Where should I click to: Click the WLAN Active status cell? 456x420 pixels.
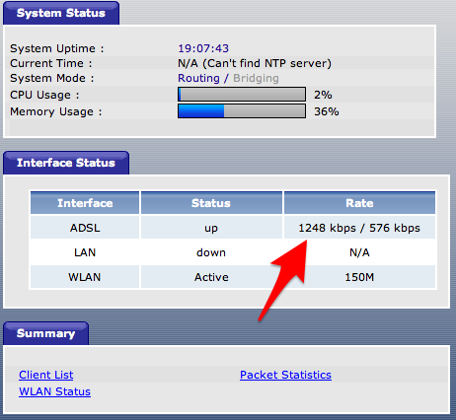tap(211, 277)
